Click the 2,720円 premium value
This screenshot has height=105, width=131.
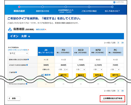[98, 65]
